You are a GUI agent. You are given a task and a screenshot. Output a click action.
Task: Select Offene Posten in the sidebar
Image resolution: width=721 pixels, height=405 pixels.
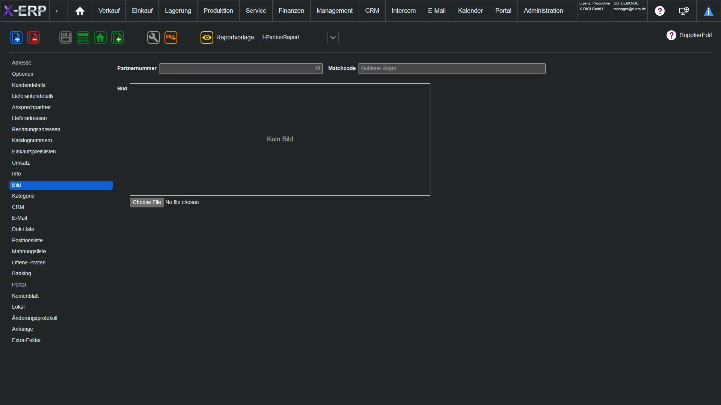coord(61,263)
